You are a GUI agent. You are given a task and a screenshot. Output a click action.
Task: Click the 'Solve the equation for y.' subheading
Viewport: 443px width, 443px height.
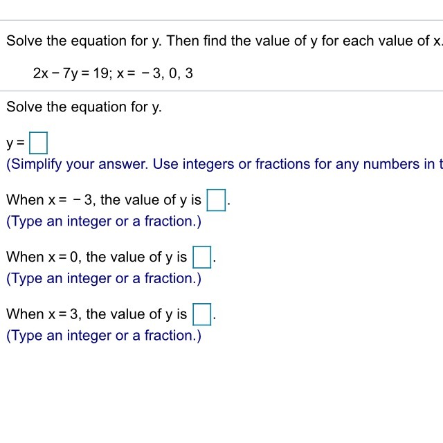click(x=84, y=107)
